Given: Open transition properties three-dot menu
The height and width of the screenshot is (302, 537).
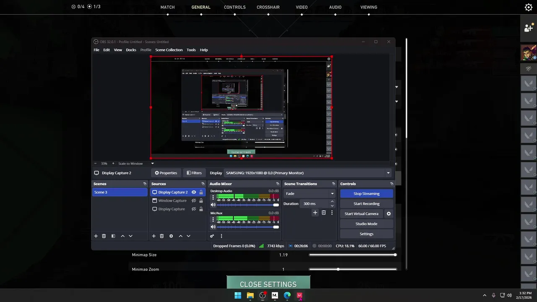Looking at the screenshot, I should (332, 213).
